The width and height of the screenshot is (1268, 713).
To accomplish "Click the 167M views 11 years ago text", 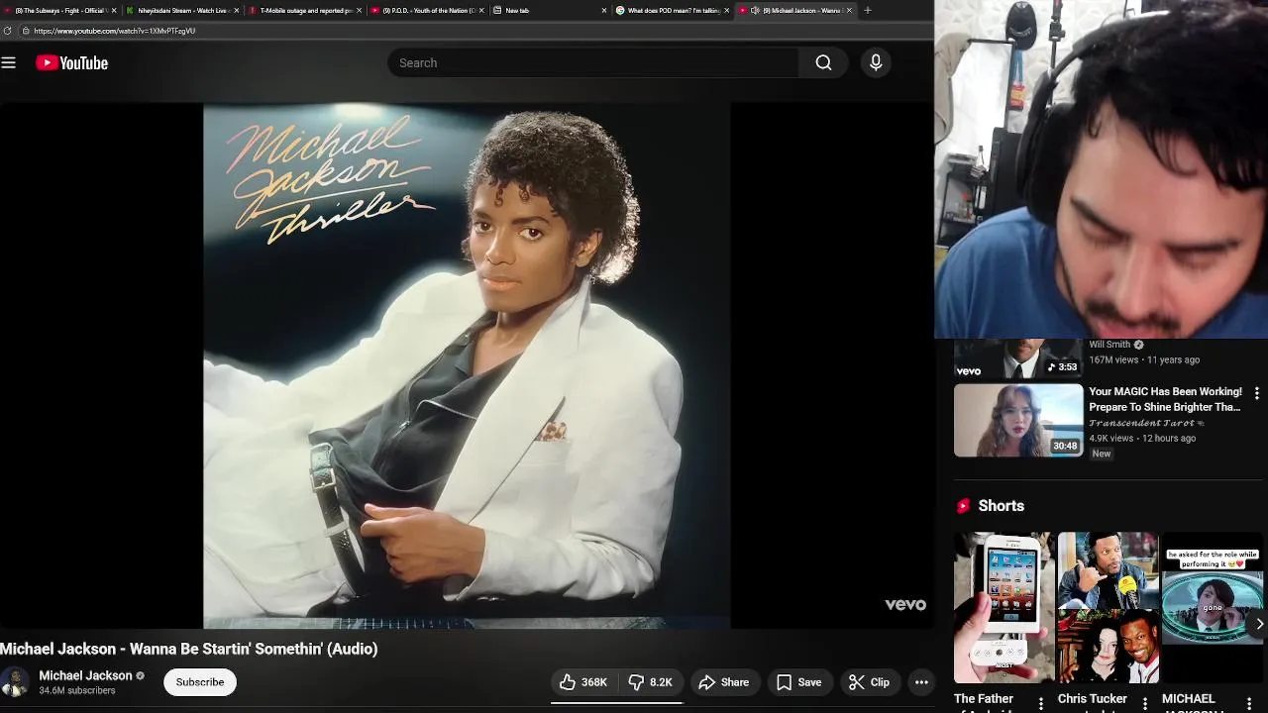I will (1144, 359).
